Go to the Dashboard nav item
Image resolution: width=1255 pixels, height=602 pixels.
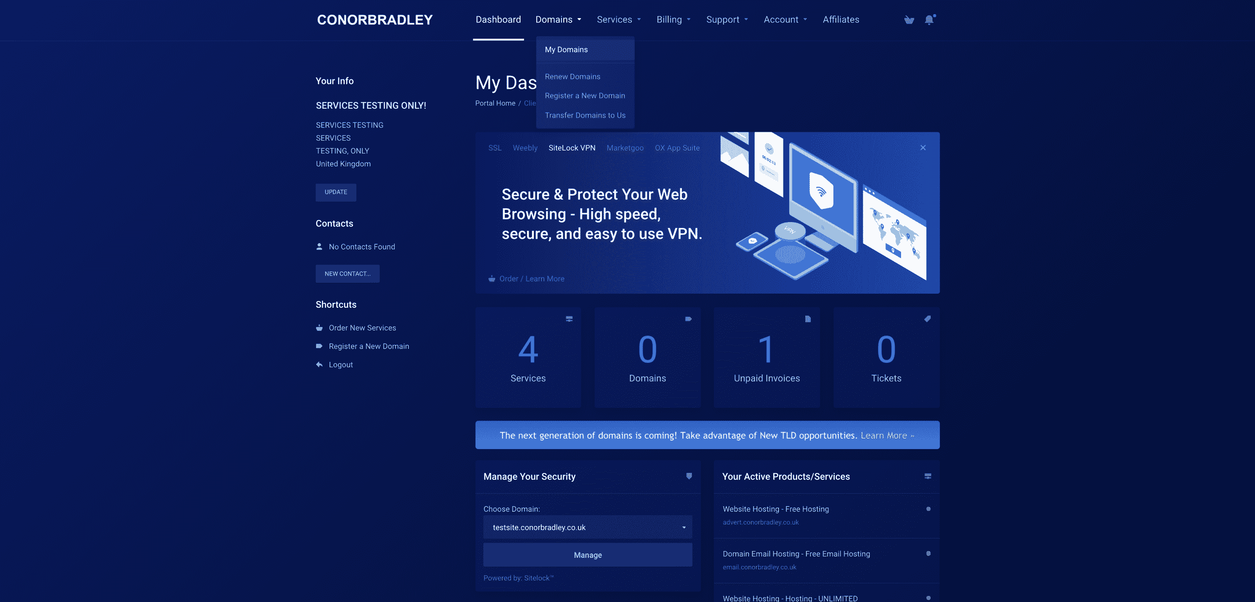[498, 20]
